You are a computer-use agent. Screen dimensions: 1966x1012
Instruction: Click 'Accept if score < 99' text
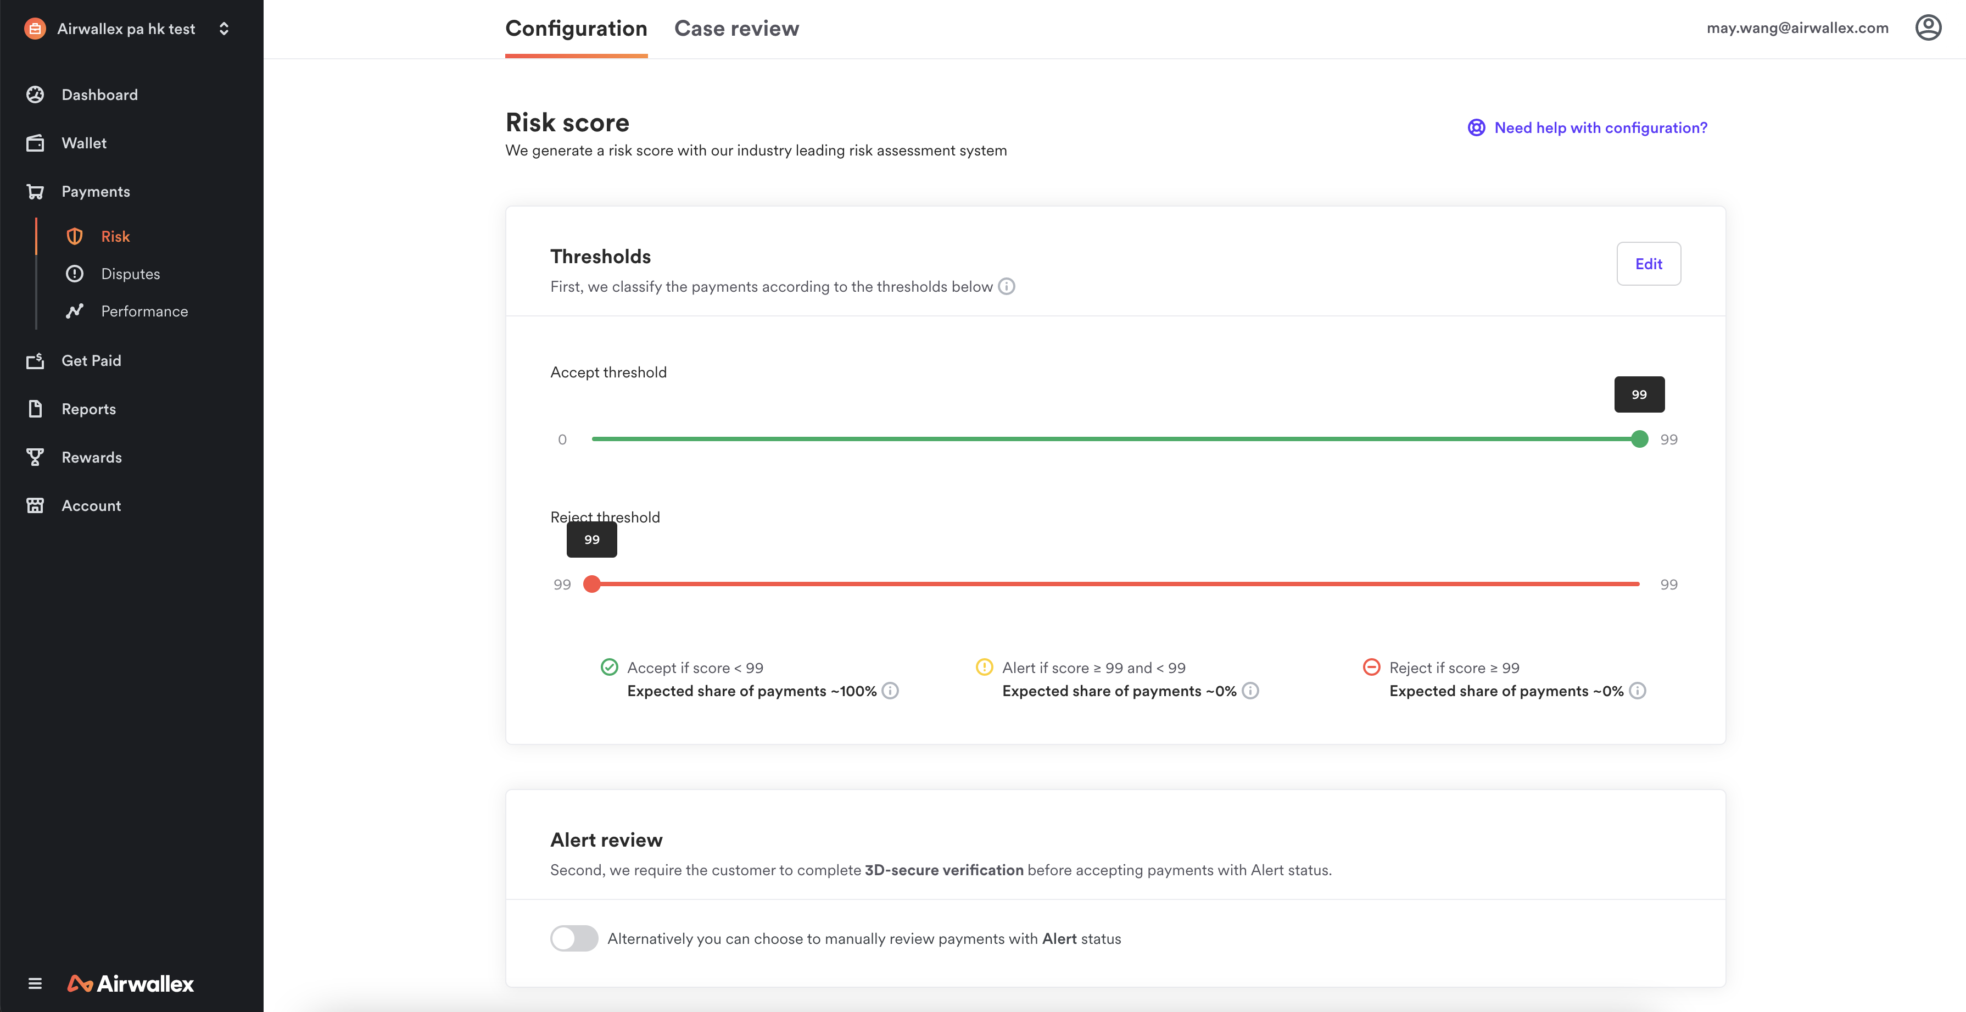point(695,668)
